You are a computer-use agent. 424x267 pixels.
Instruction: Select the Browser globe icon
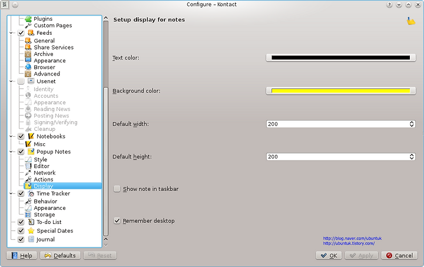(28, 67)
